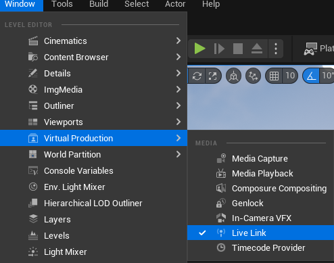Screen dimensions: 334x263
Task: Click the ImgMedia film reel icon
Action: 33,89
